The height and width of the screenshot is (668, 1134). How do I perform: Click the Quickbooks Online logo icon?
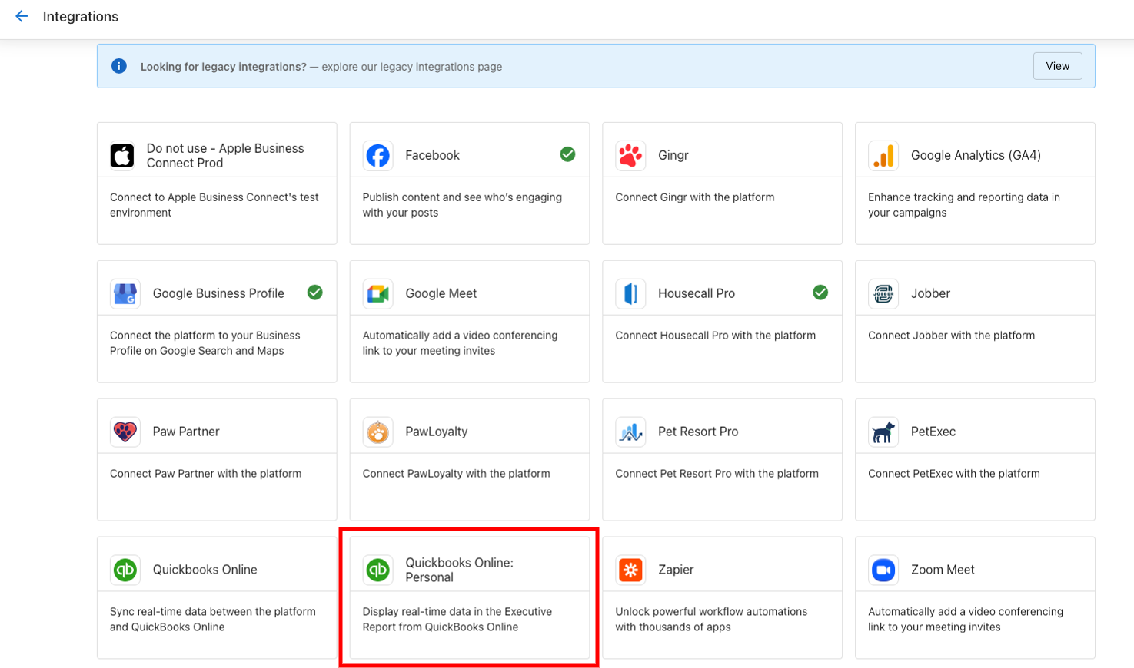point(125,570)
